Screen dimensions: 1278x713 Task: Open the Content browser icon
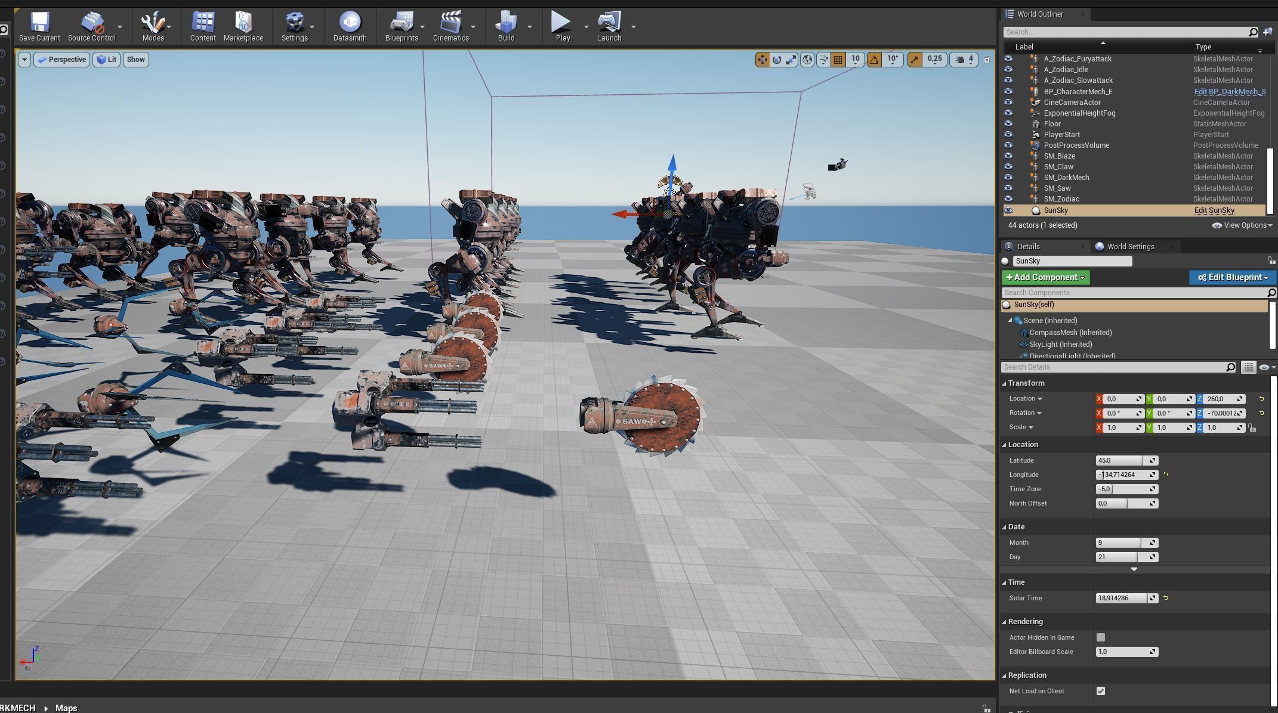click(203, 26)
